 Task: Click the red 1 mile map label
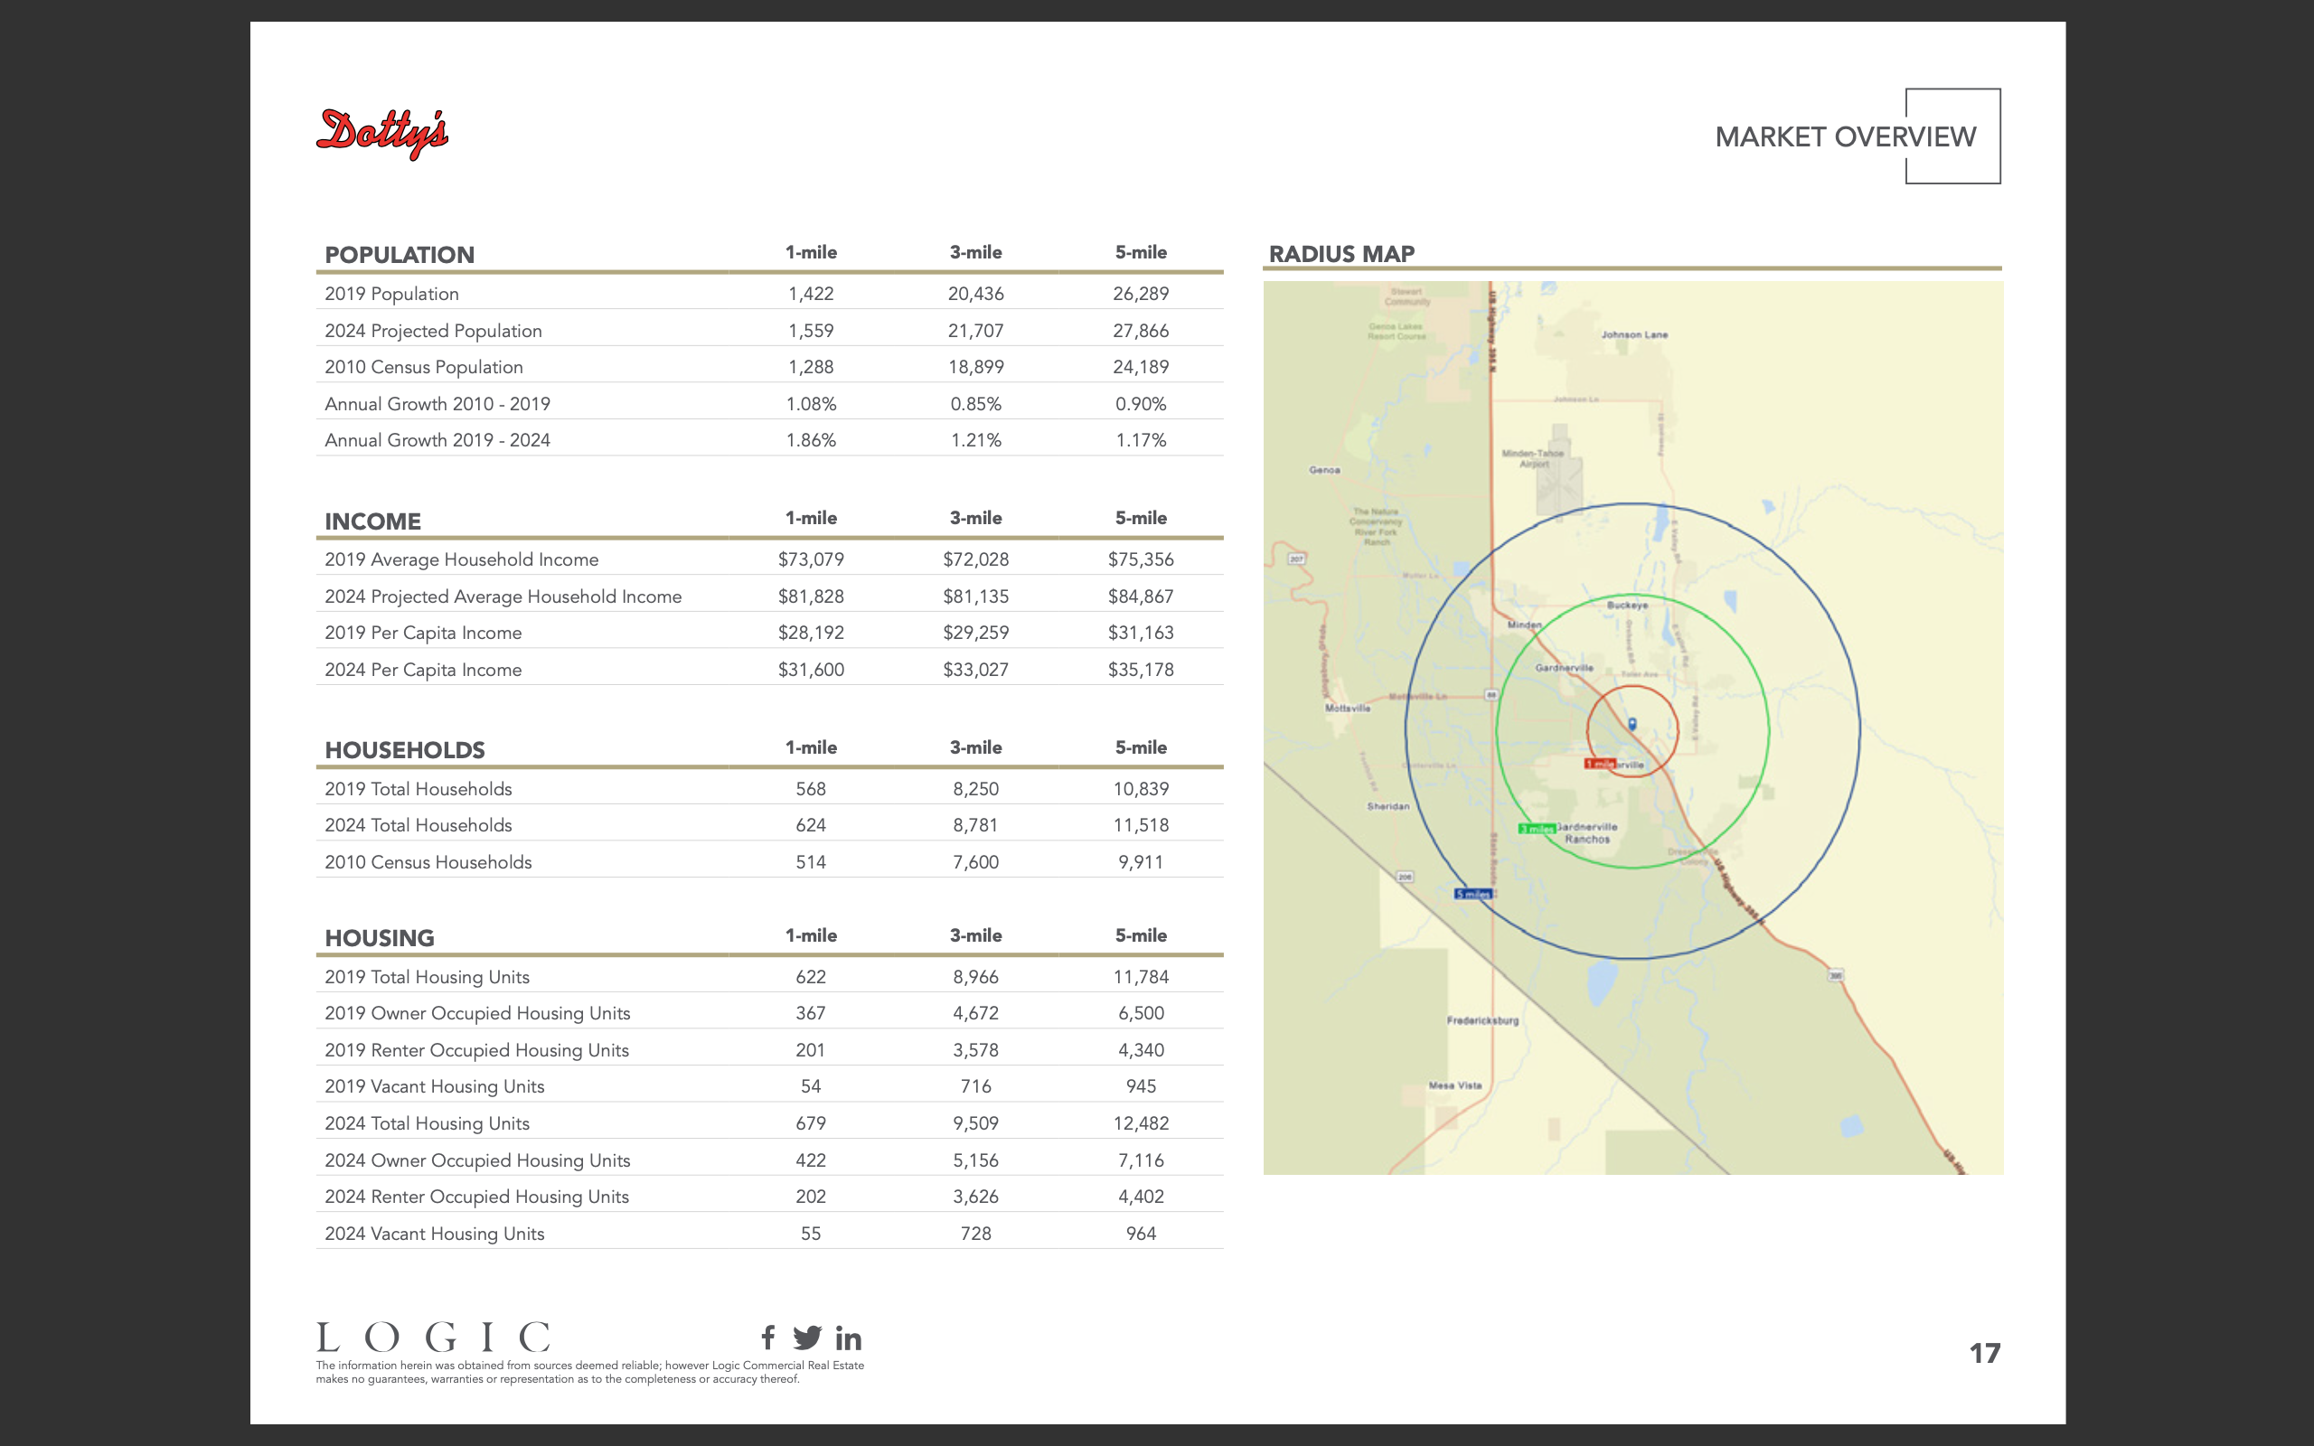coord(1600,765)
